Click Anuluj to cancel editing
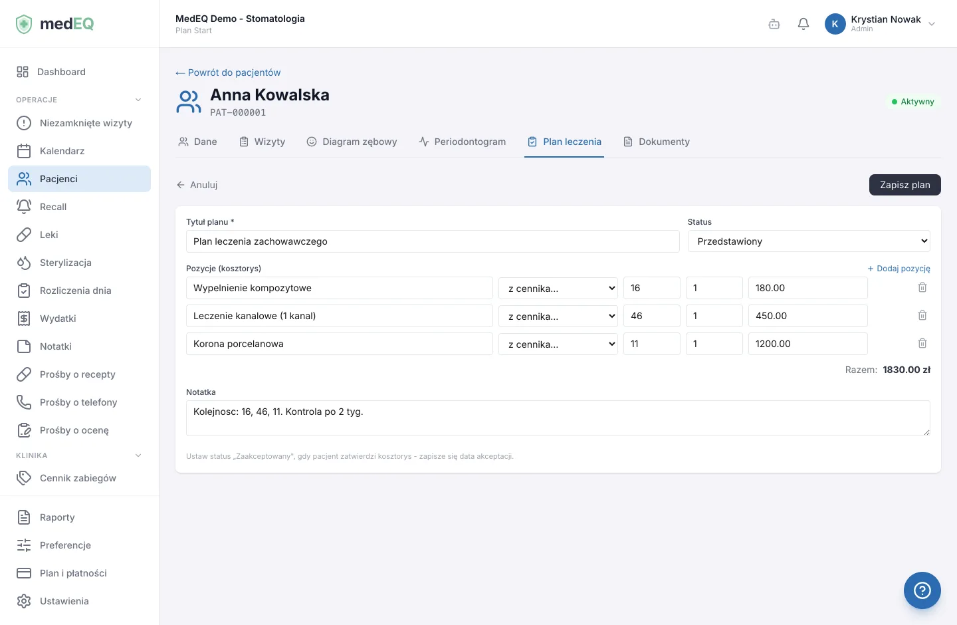957x625 pixels. pos(197,185)
